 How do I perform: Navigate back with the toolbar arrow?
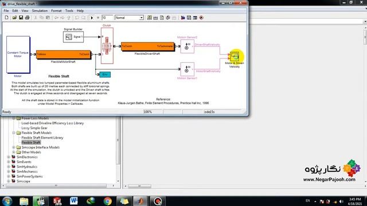tap(56, 18)
